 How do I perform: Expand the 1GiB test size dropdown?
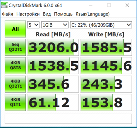(x=55, y=25)
